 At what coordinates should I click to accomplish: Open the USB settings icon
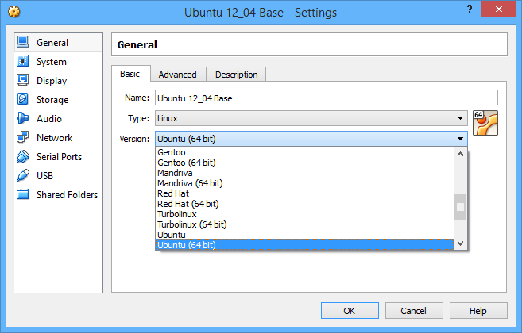pos(23,176)
